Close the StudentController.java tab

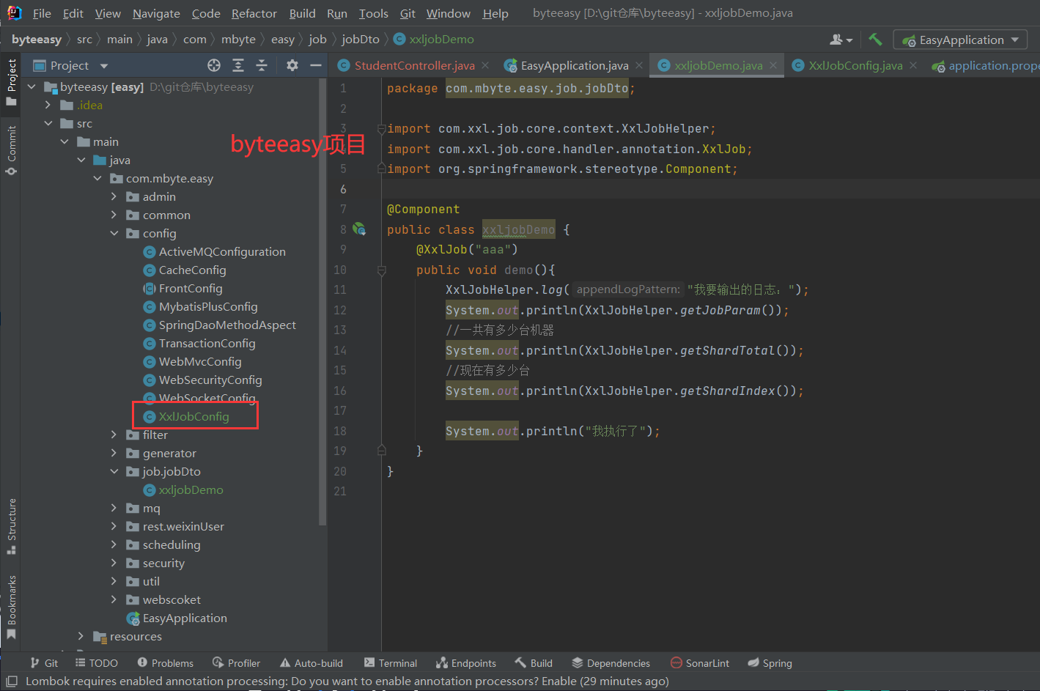[485, 65]
